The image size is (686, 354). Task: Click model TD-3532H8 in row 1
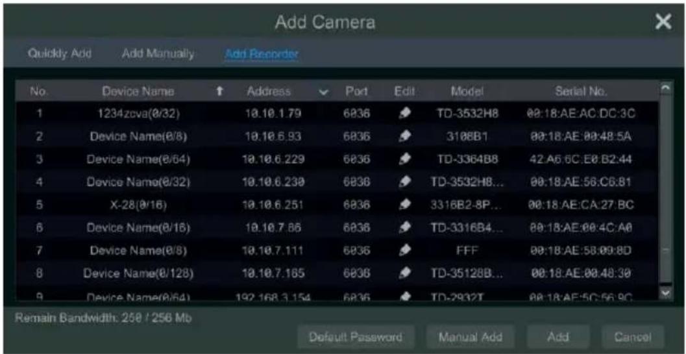pos(467,114)
